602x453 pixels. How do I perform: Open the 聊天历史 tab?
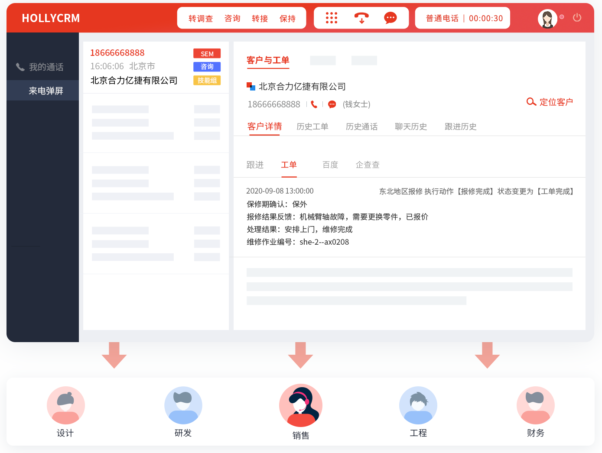click(411, 127)
